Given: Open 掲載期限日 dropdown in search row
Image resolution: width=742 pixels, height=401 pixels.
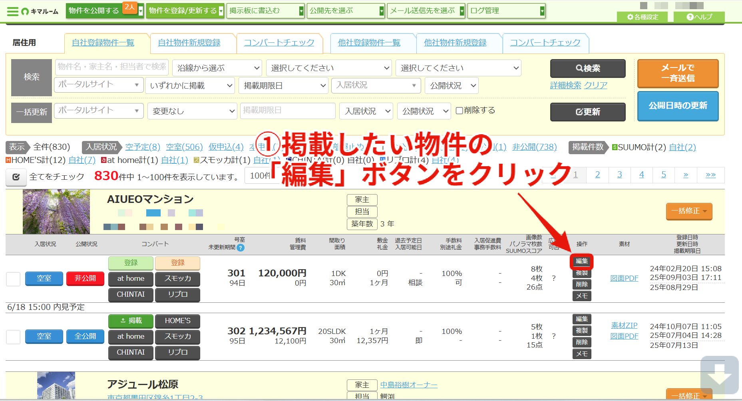Looking at the screenshot, I should pyautogui.click(x=283, y=85).
